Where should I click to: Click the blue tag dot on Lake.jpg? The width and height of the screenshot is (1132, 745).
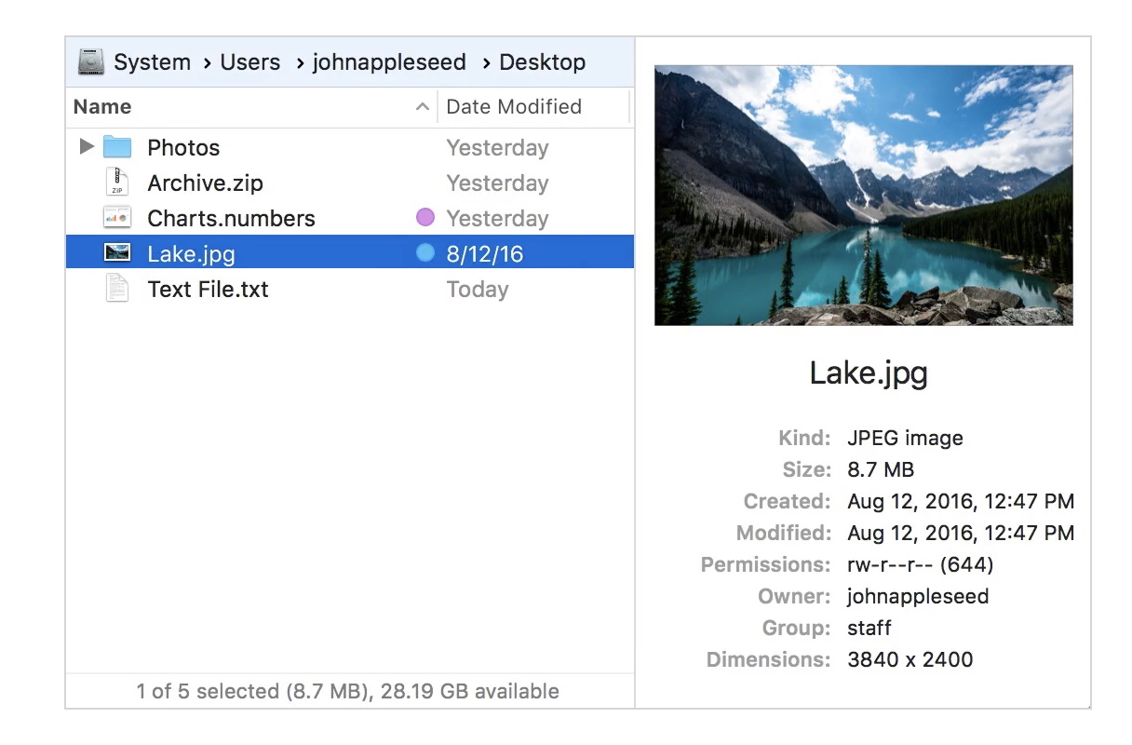pos(424,252)
